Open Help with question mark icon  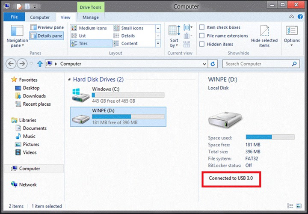click(300, 17)
